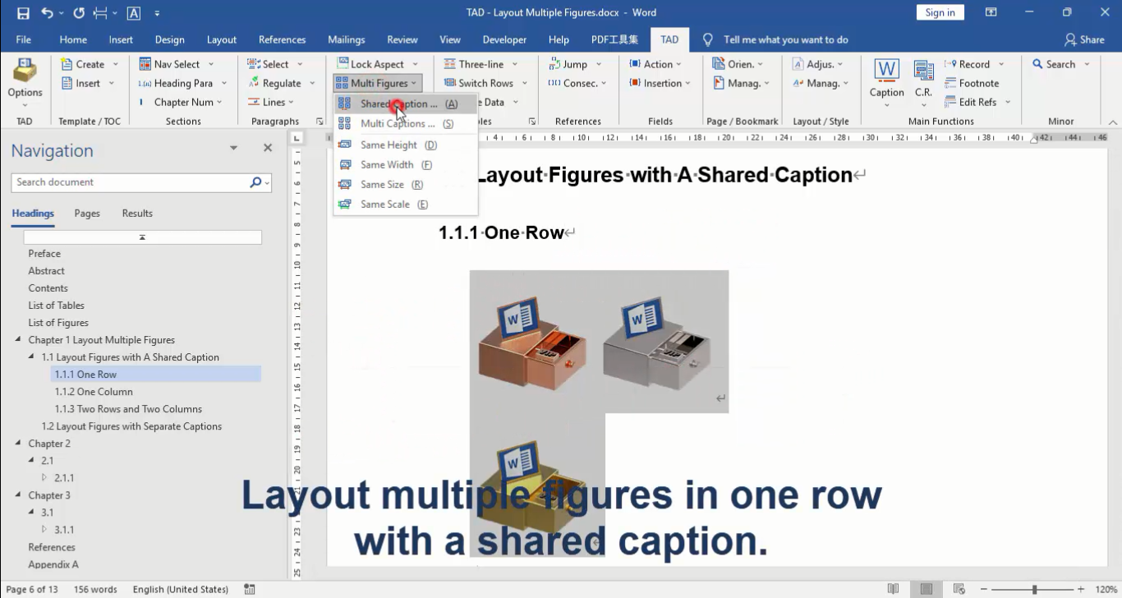
Task: Click the Create template icon
Action: [67, 64]
